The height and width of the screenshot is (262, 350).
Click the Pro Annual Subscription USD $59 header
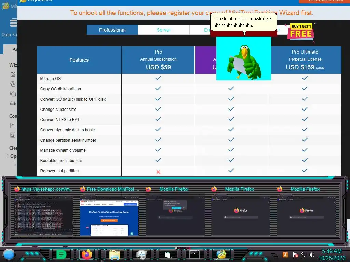(158, 60)
